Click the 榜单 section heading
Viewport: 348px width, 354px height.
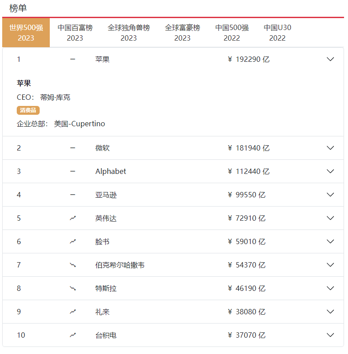(18, 8)
